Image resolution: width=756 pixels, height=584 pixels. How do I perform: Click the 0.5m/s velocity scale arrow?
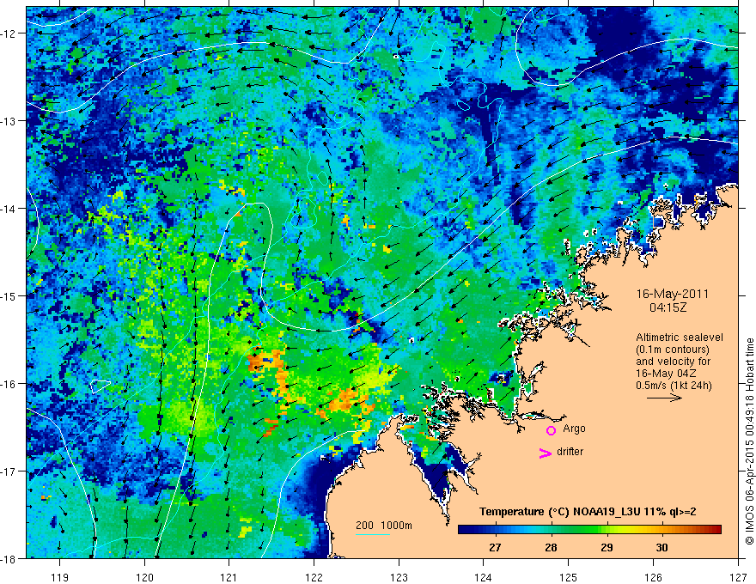click(664, 398)
